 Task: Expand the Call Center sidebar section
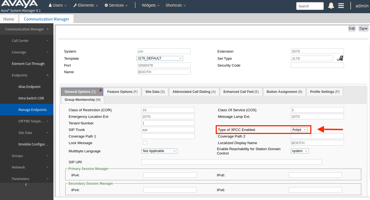pyautogui.click(x=27, y=41)
